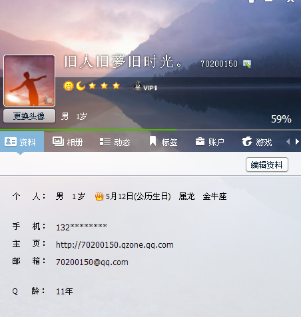Open the qzone homepage link
Screen dimensions: 301x317
click(x=115, y=244)
